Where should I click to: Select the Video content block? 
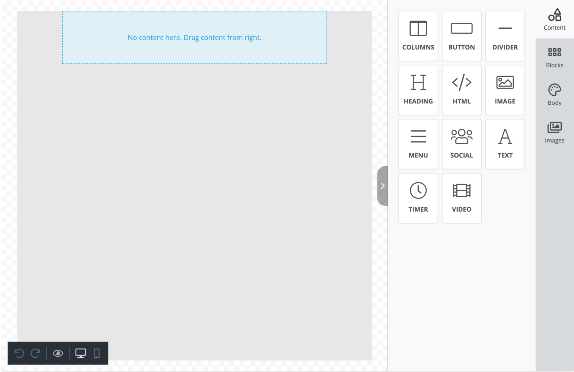tap(461, 198)
